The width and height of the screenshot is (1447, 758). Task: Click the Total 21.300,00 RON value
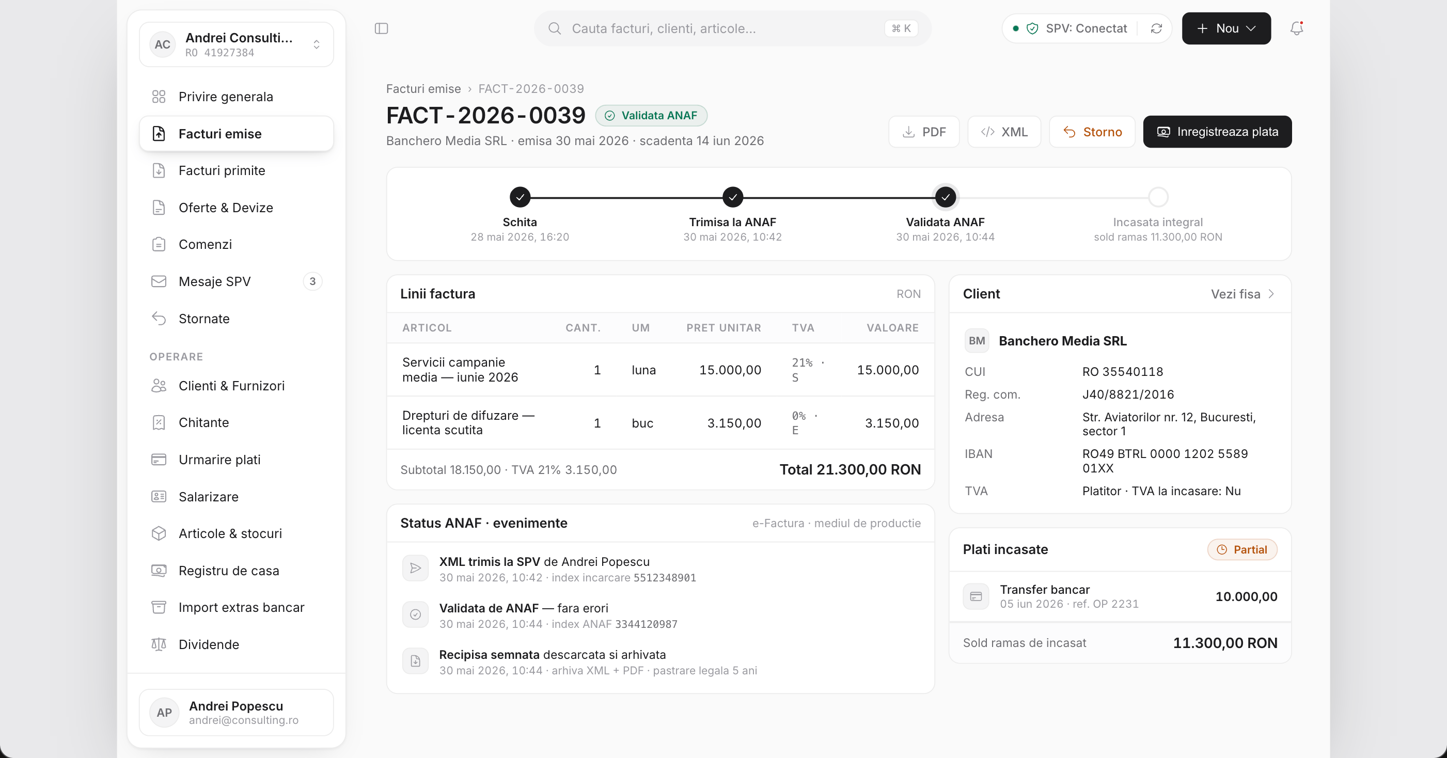850,470
